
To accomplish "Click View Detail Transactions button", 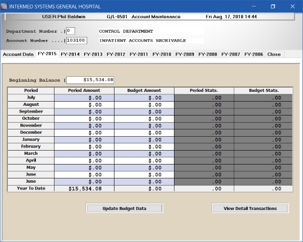I will (x=250, y=208).
